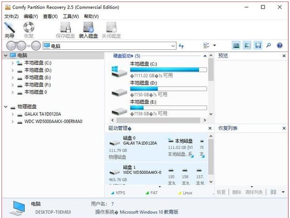Go forward with the second round navigation button
The width and height of the screenshot is (290, 218).
point(22,46)
